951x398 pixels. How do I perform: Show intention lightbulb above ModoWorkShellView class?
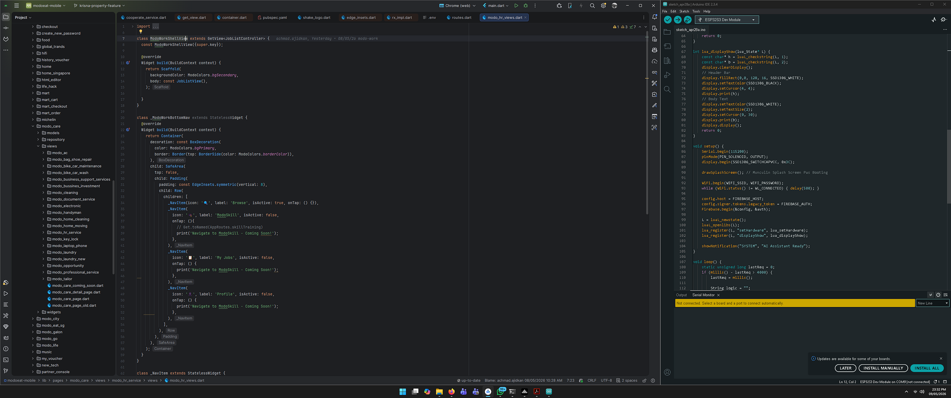pos(141,32)
